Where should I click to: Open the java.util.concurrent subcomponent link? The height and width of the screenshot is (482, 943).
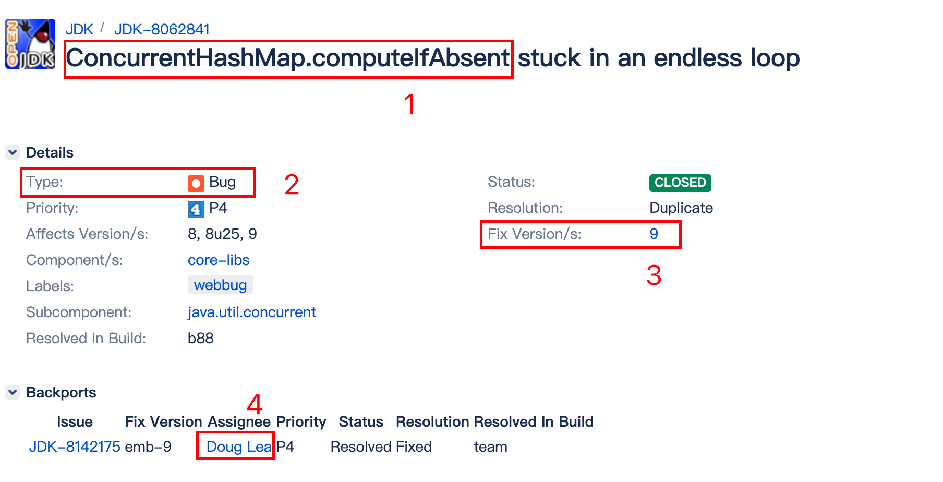coord(251,312)
